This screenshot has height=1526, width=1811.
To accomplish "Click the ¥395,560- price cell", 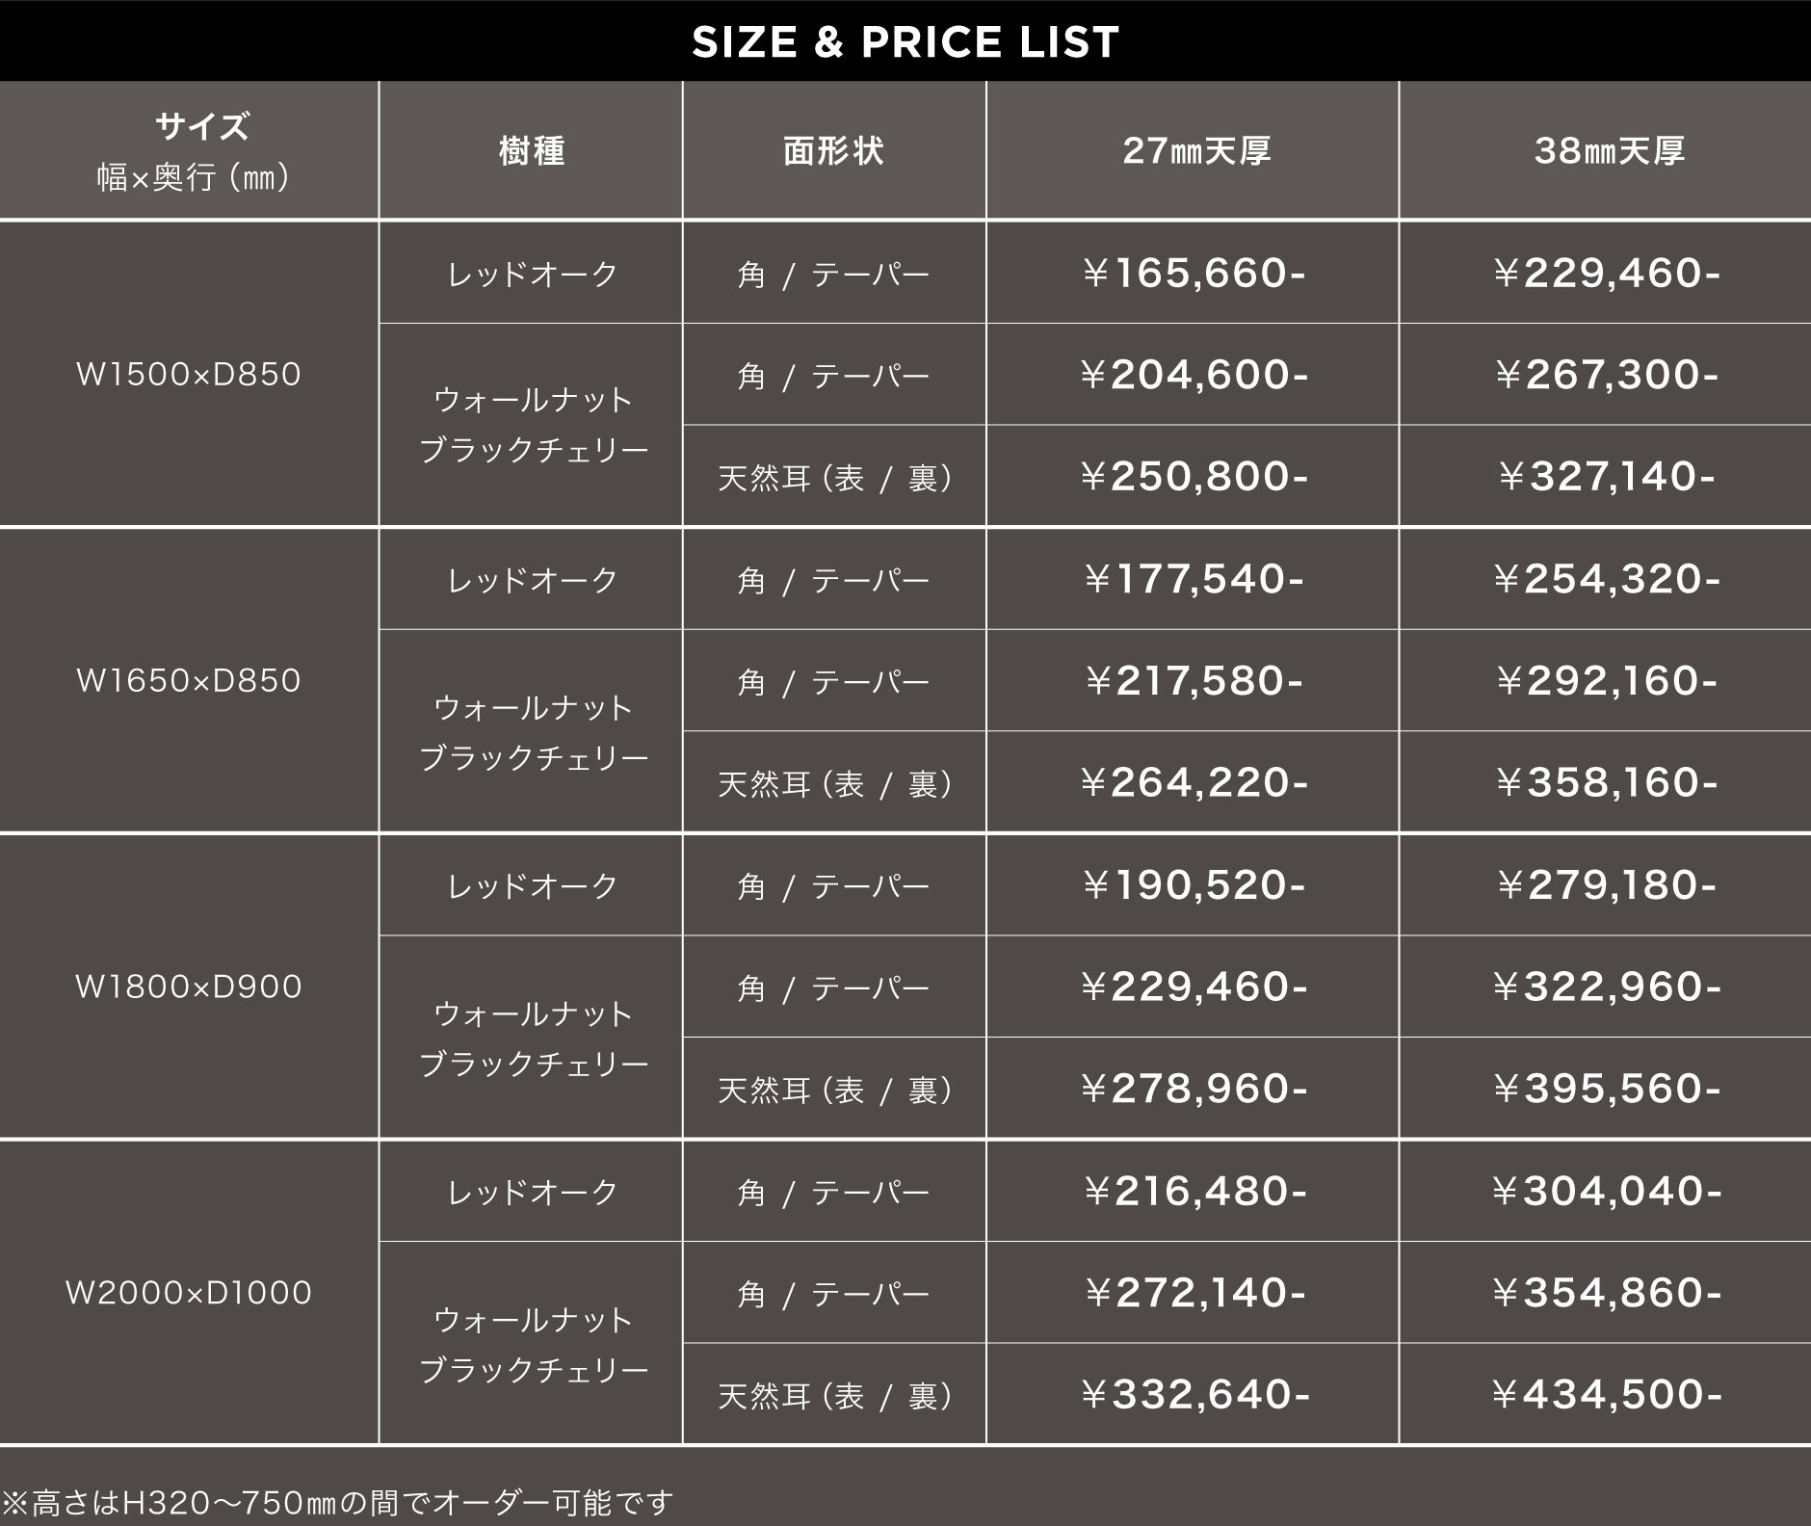I will [1606, 1089].
